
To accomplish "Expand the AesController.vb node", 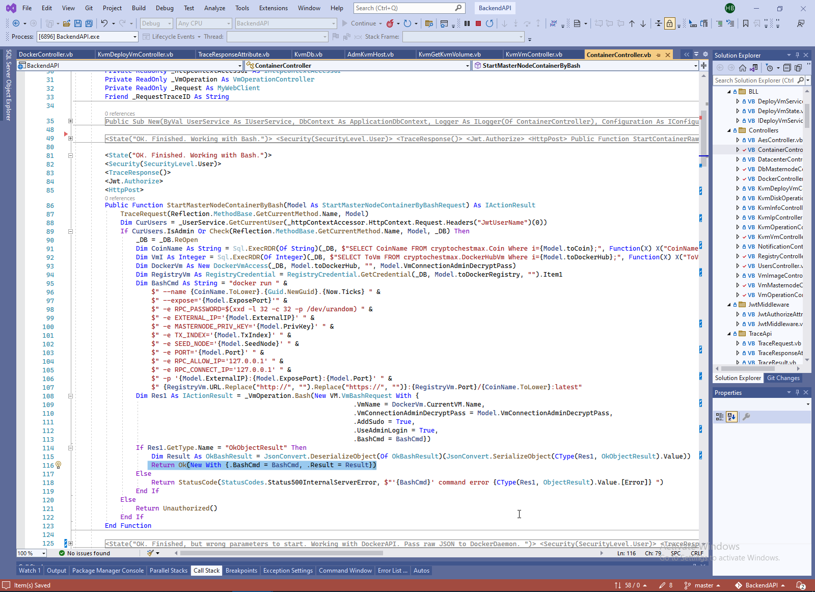I will tap(738, 140).
